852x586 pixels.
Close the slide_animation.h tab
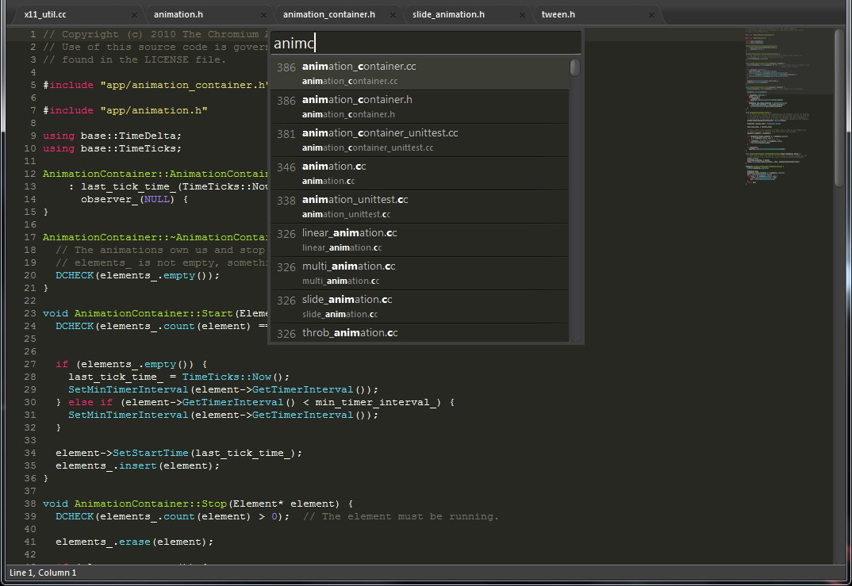522,15
